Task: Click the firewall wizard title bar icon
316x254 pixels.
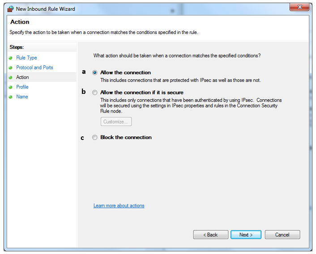Action: point(11,8)
